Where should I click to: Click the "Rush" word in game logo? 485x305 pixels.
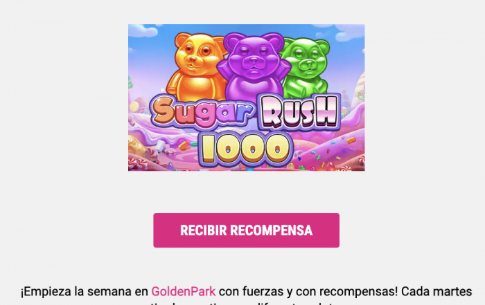299,112
